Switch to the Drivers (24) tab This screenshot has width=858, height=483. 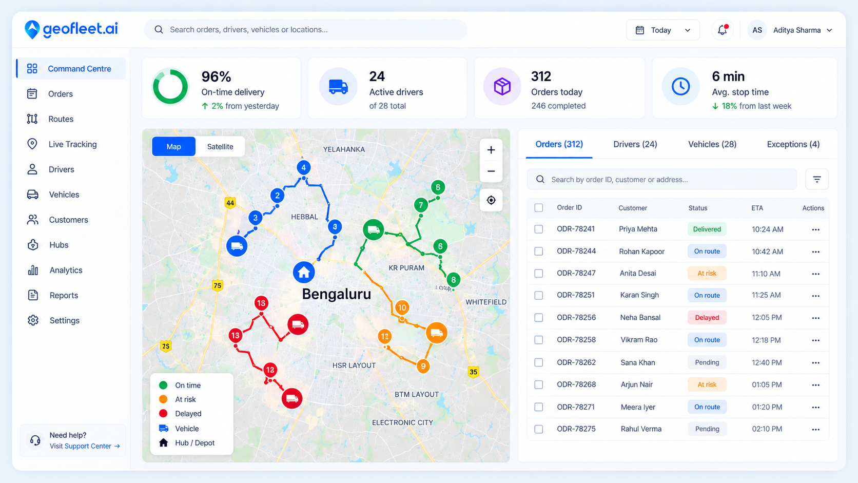[635, 144]
